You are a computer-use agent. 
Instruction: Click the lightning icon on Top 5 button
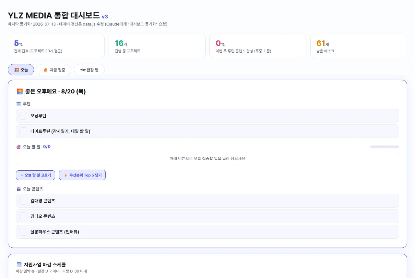point(66,175)
